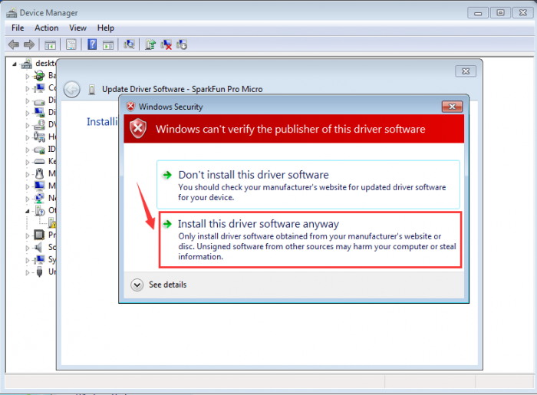Image resolution: width=537 pixels, height=395 pixels.
Task: Choose Install this driver software anyway
Action: point(310,239)
